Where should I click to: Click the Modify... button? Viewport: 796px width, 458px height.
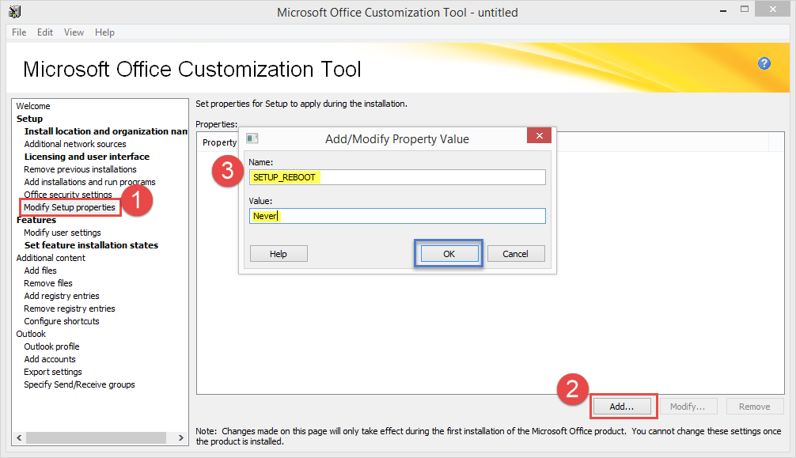[x=688, y=407]
